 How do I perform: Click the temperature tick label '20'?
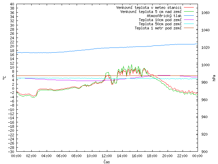(12, 46)
